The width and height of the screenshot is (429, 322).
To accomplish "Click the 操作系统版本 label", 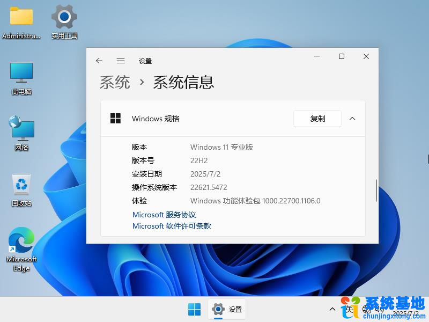I will (x=154, y=187).
